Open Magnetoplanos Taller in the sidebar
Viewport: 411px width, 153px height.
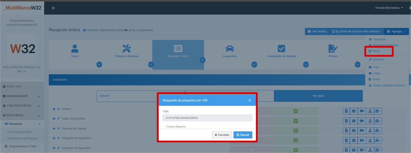(21, 146)
